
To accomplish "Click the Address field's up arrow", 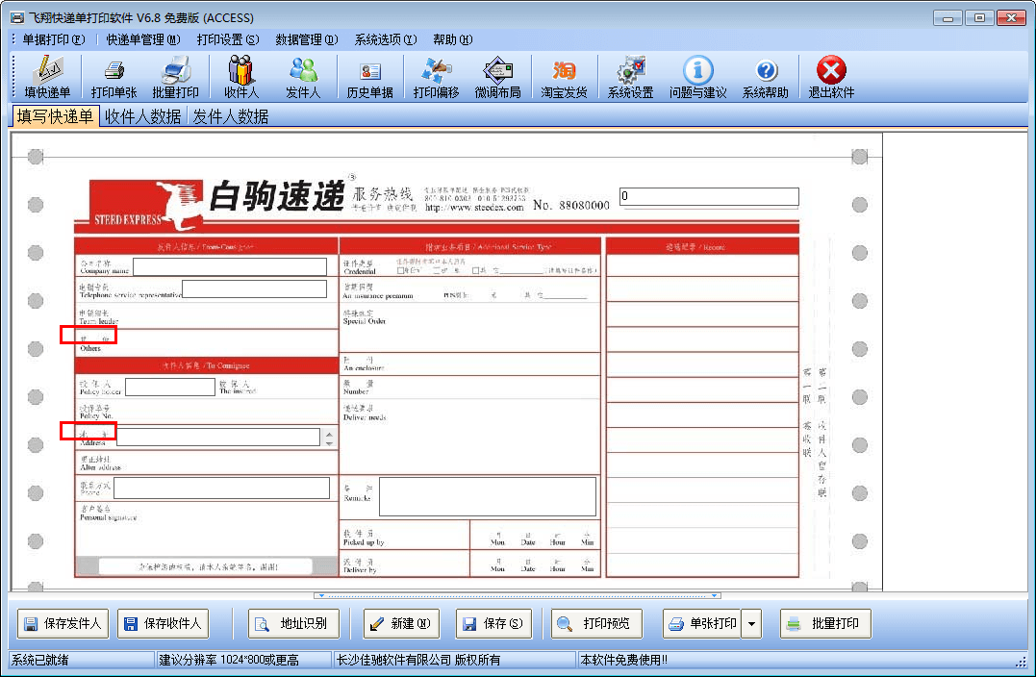I will pyautogui.click(x=330, y=433).
